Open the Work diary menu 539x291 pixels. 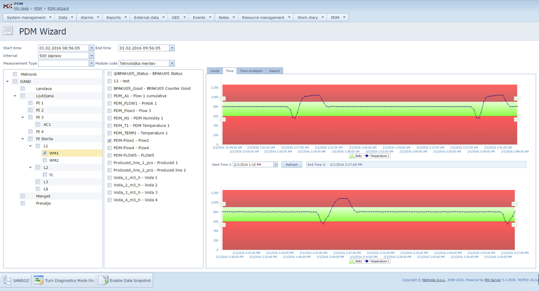point(310,17)
